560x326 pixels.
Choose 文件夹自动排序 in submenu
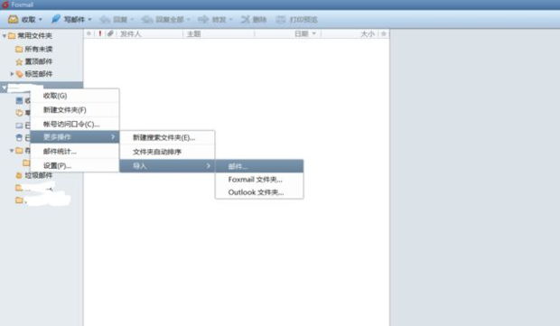(167, 152)
